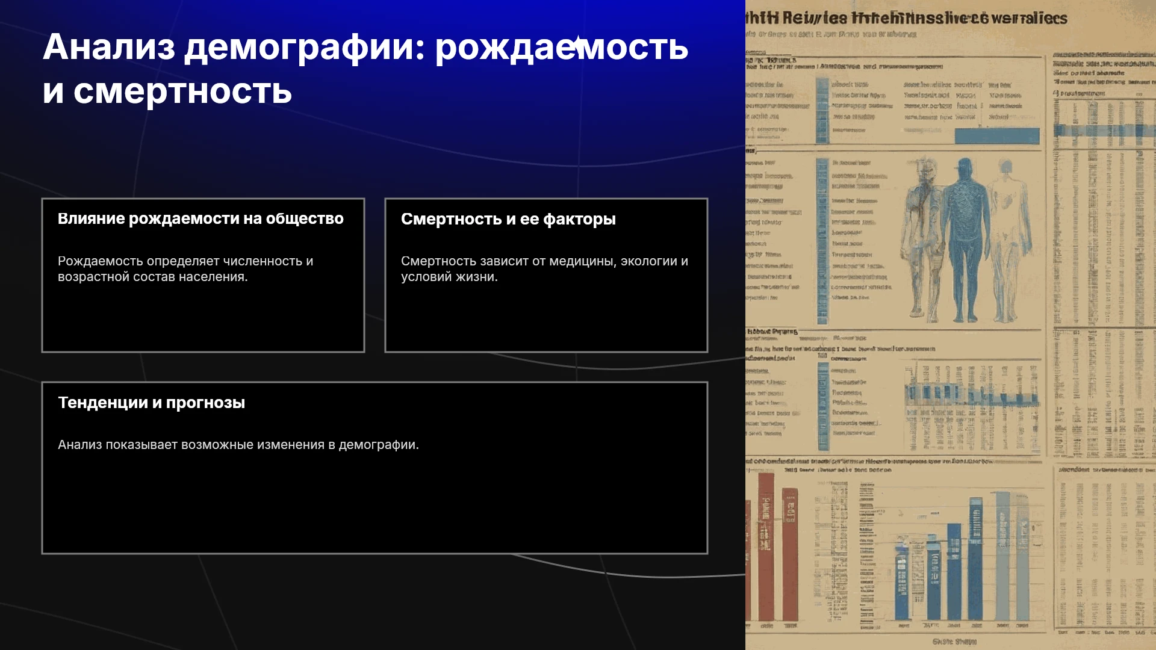Click the left gray human figure in the infographic
This screenshot has width=1156, height=650.
pos(921,238)
